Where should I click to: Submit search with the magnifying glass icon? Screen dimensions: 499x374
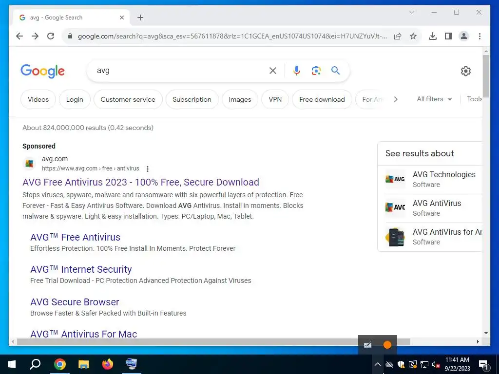click(x=335, y=70)
